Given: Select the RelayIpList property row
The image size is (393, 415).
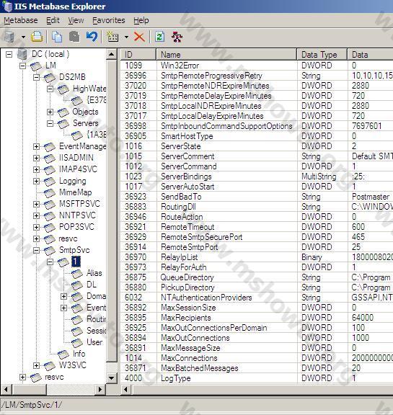Looking at the screenshot, I should (x=257, y=257).
